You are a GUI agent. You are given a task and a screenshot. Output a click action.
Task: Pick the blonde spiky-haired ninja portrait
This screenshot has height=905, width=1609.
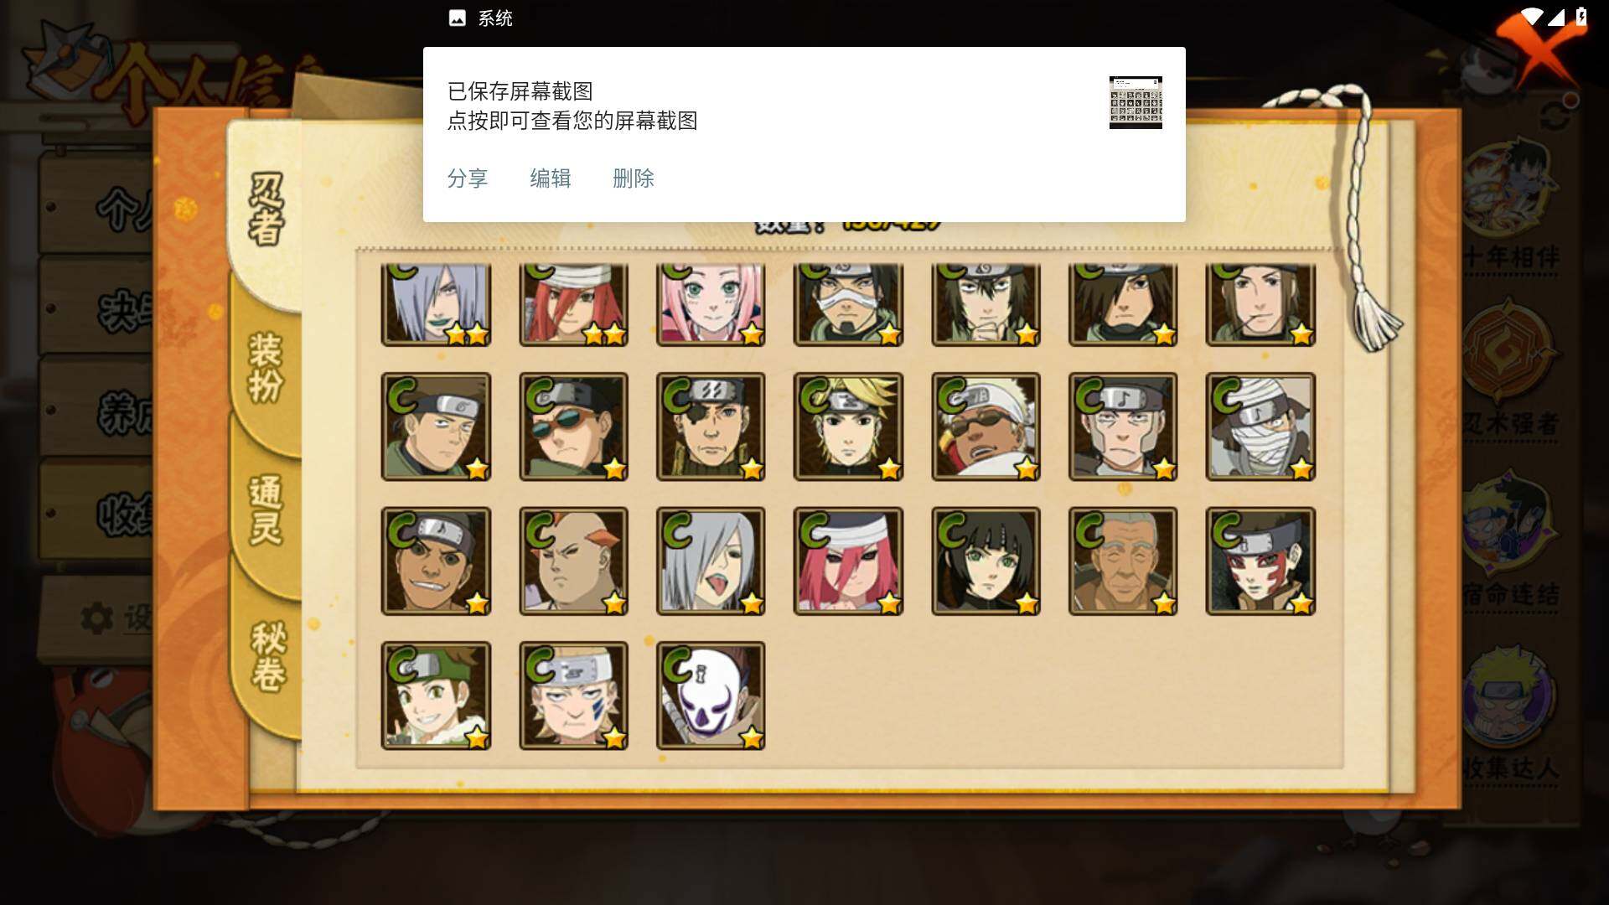click(848, 427)
